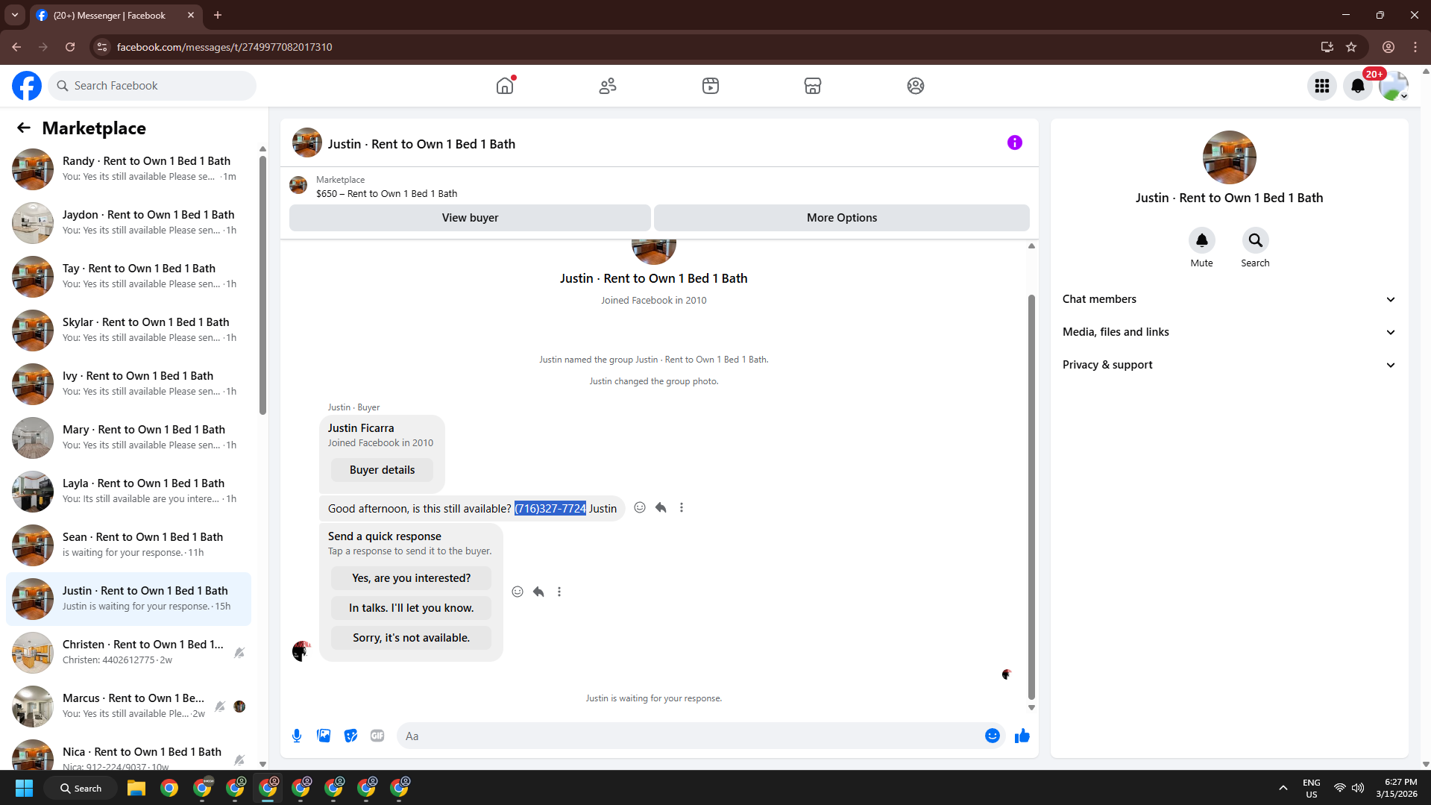Open the Groups icon in top navigation
Screen dimensions: 1431x805
[916, 86]
